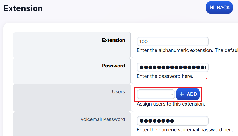Click the skip-back icon in the BACK button
Viewport: 238px width, 136px height.
point(212,8)
